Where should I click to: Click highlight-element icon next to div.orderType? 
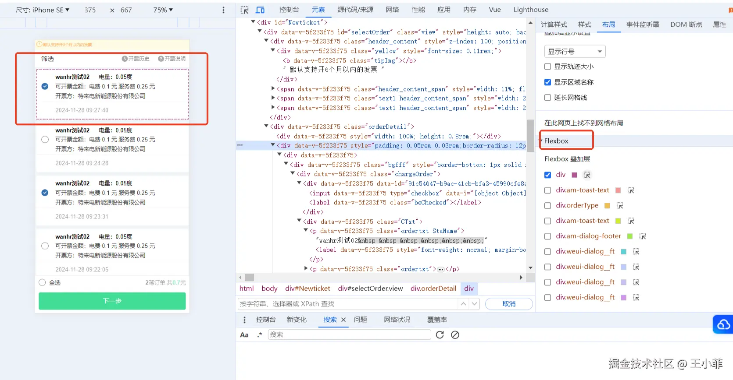620,206
